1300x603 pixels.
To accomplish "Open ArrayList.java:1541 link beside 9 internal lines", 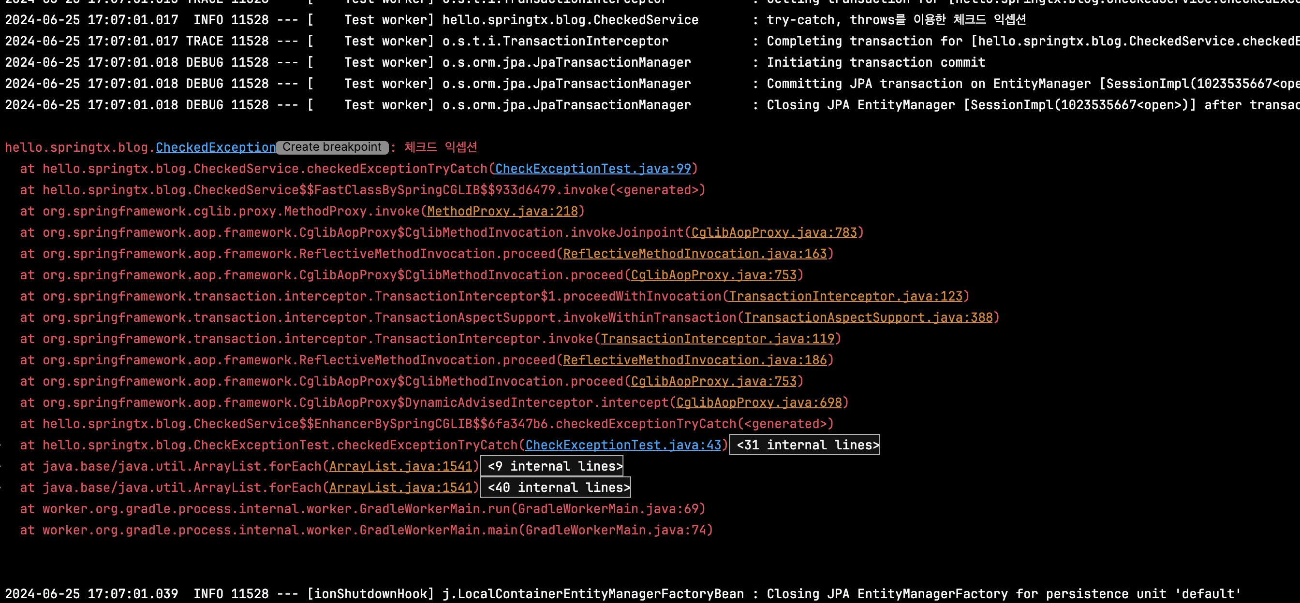I will 400,466.
